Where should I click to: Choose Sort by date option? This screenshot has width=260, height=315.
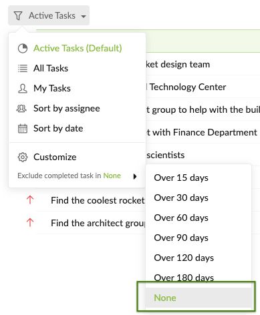pyautogui.click(x=58, y=128)
